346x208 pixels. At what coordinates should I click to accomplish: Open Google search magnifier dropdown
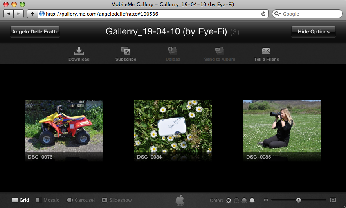click(278, 14)
